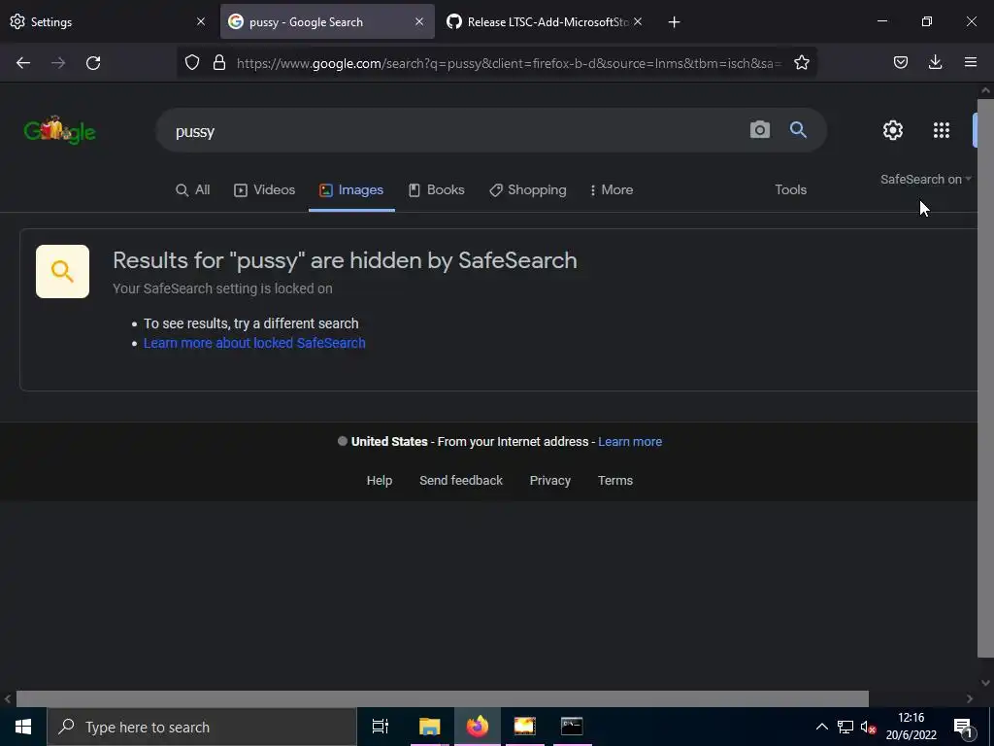Viewport: 994px width, 746px height.
Task: Switch to the Books tab
Action: pos(436,189)
